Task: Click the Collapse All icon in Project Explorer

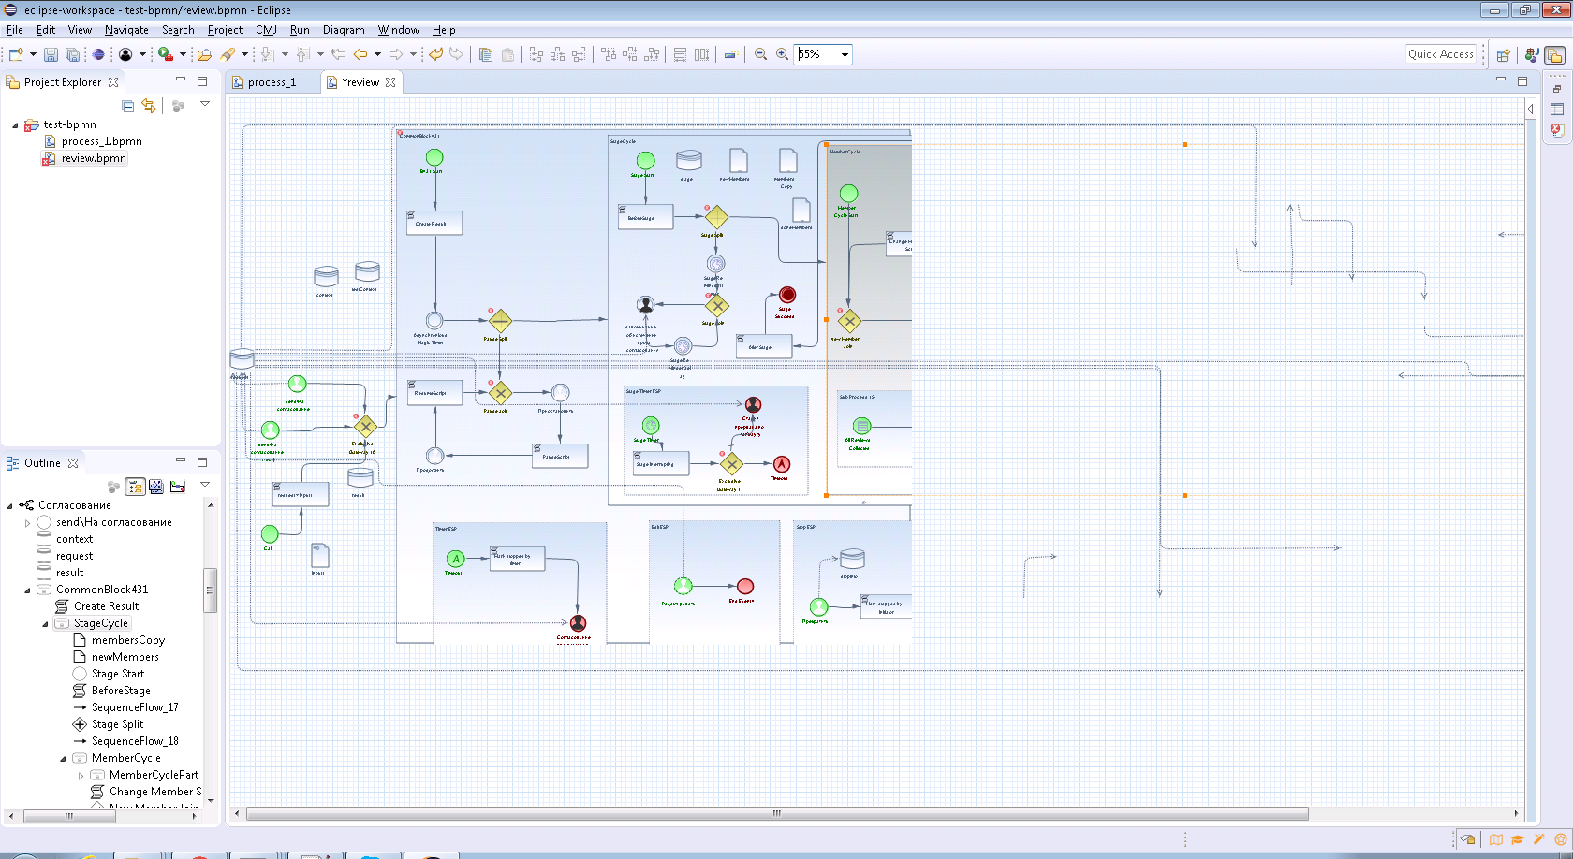Action: click(x=128, y=106)
